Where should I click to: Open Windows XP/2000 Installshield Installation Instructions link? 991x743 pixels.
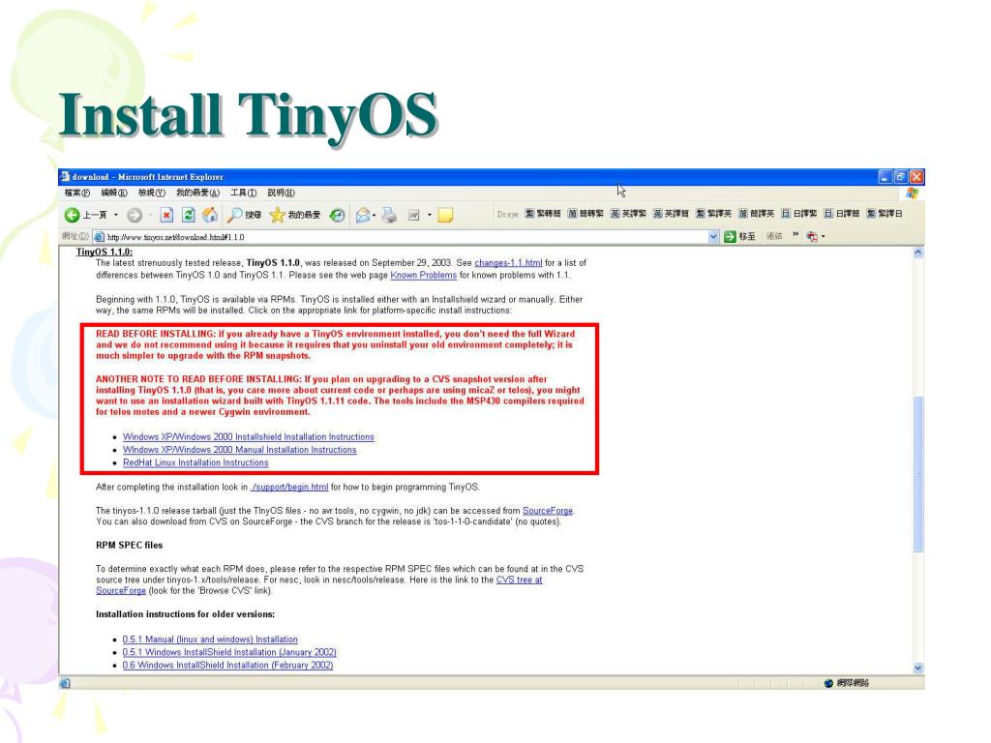(249, 436)
